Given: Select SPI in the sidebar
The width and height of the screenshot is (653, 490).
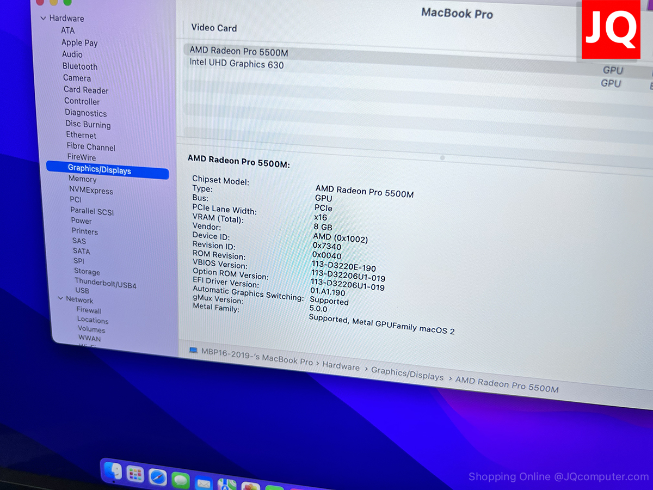Looking at the screenshot, I should tap(79, 261).
